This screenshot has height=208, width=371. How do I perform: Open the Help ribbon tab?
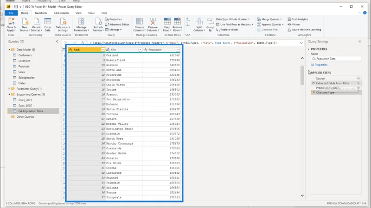click(x=104, y=13)
